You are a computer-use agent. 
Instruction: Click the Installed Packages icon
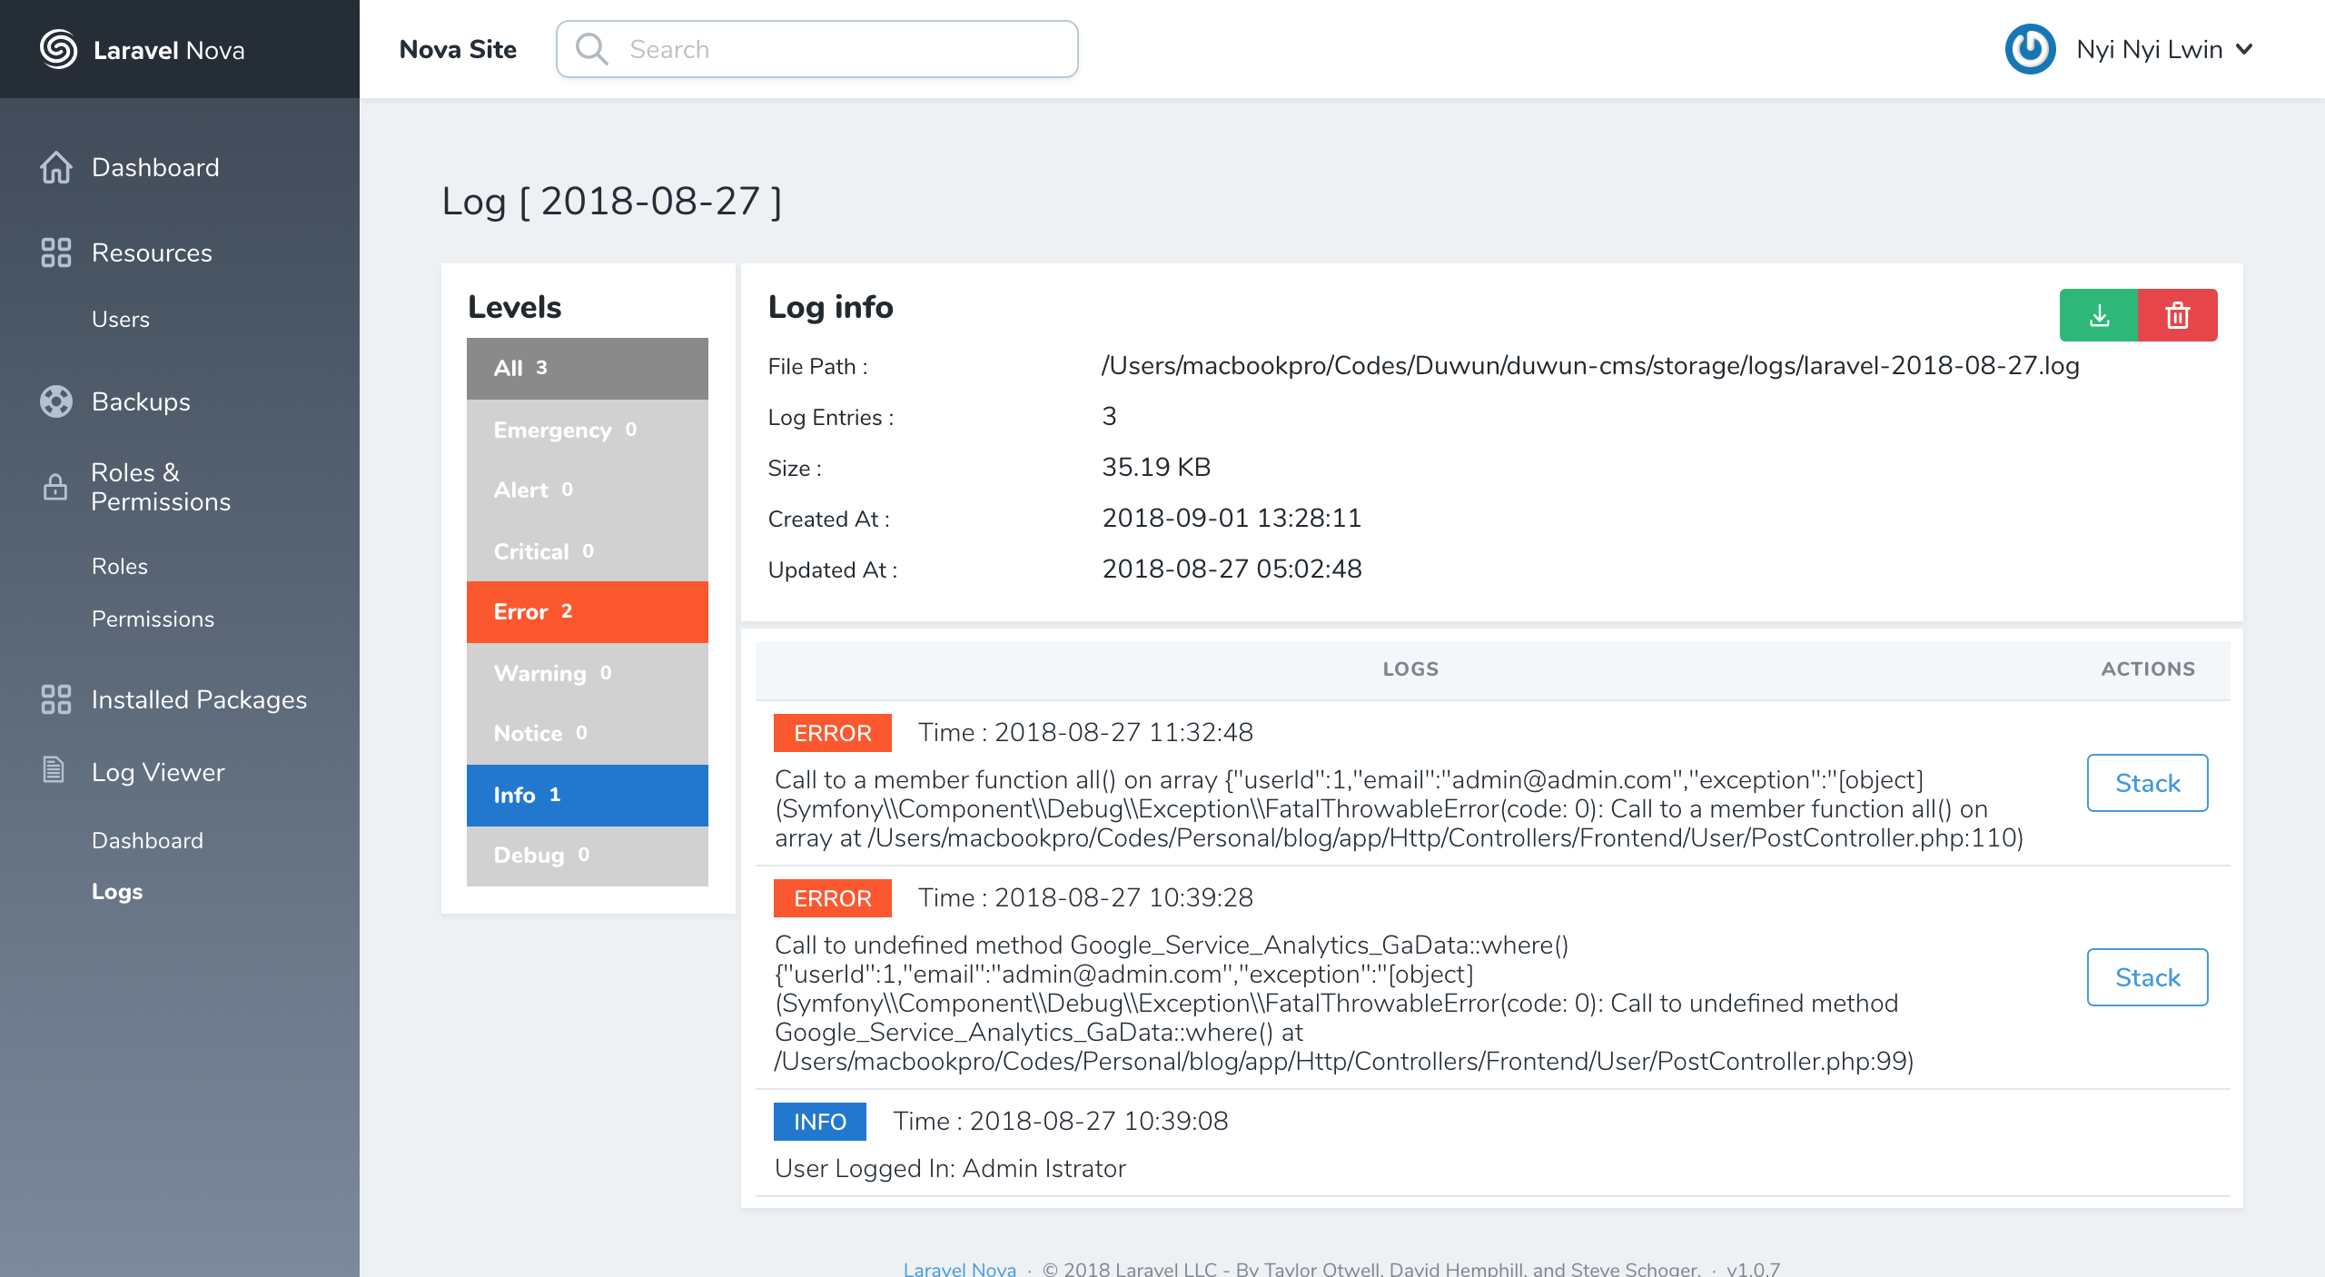(55, 699)
